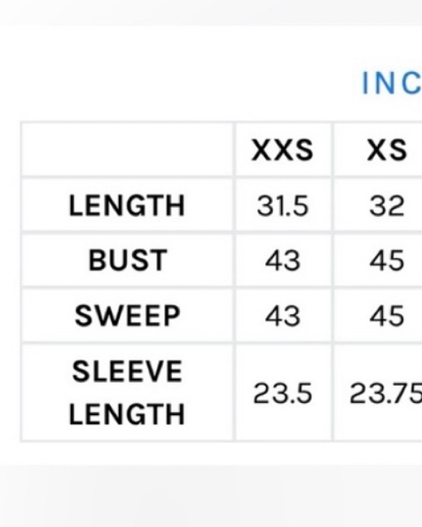This screenshot has height=527, width=422.
Task: Click the XXS bust value 43
Action: (283, 261)
